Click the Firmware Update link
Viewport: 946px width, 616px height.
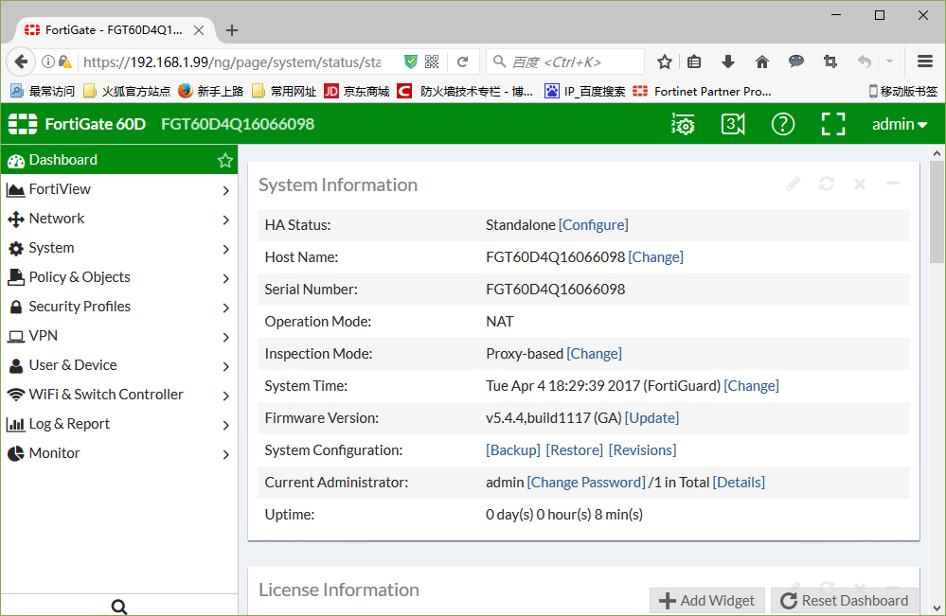[651, 417]
